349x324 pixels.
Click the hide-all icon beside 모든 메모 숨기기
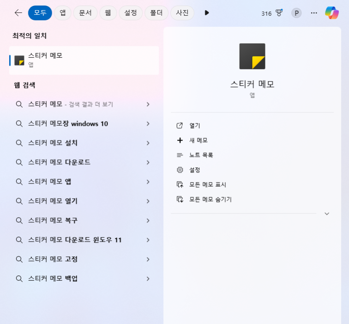(180, 199)
